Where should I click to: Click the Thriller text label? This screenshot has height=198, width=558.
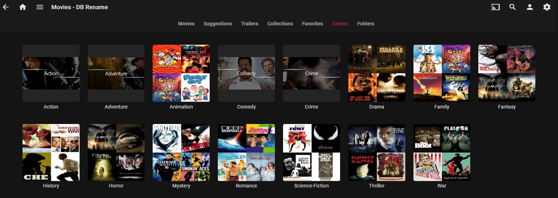[x=377, y=186]
